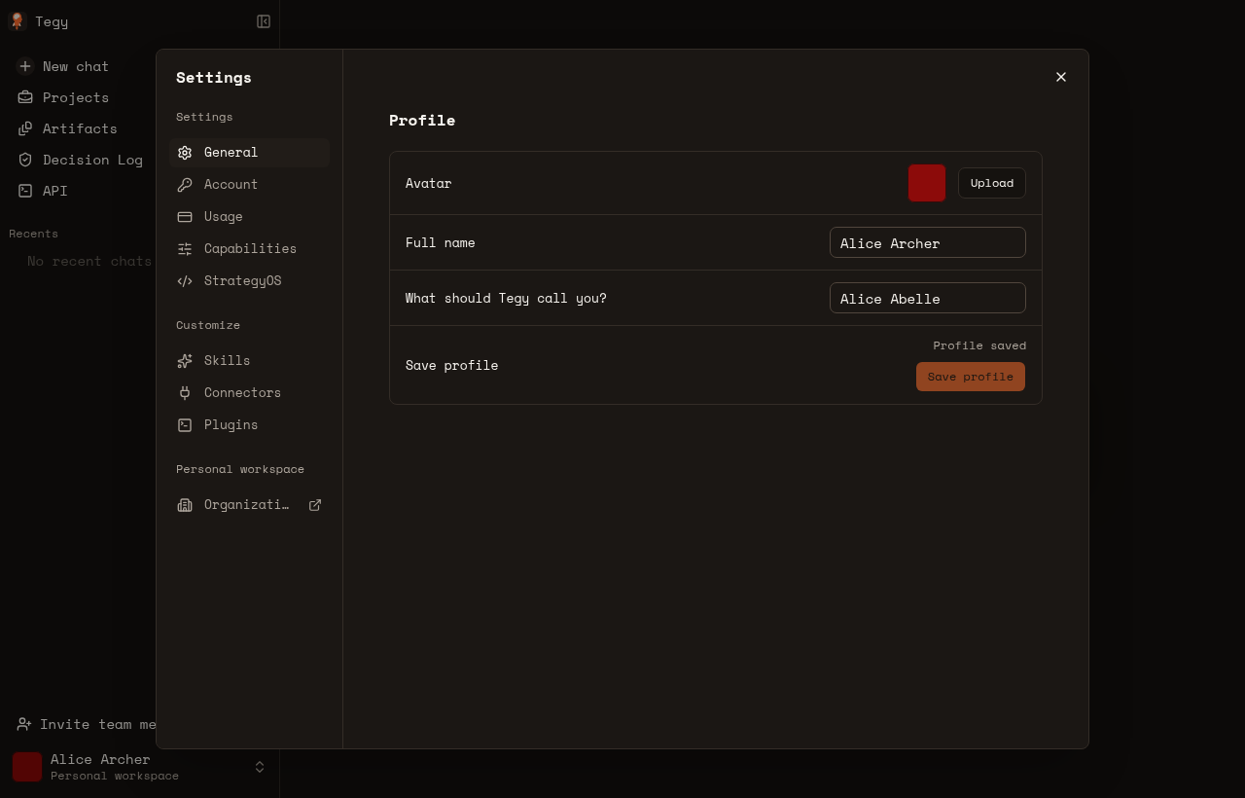1245x798 pixels.
Task: Open Decision Log in the sidebar
Action: 92,160
